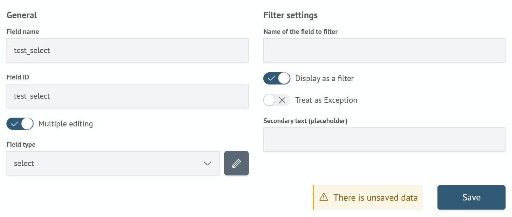Click the 'Display as a filter' label
This screenshot has width=512, height=217.
click(x=325, y=78)
